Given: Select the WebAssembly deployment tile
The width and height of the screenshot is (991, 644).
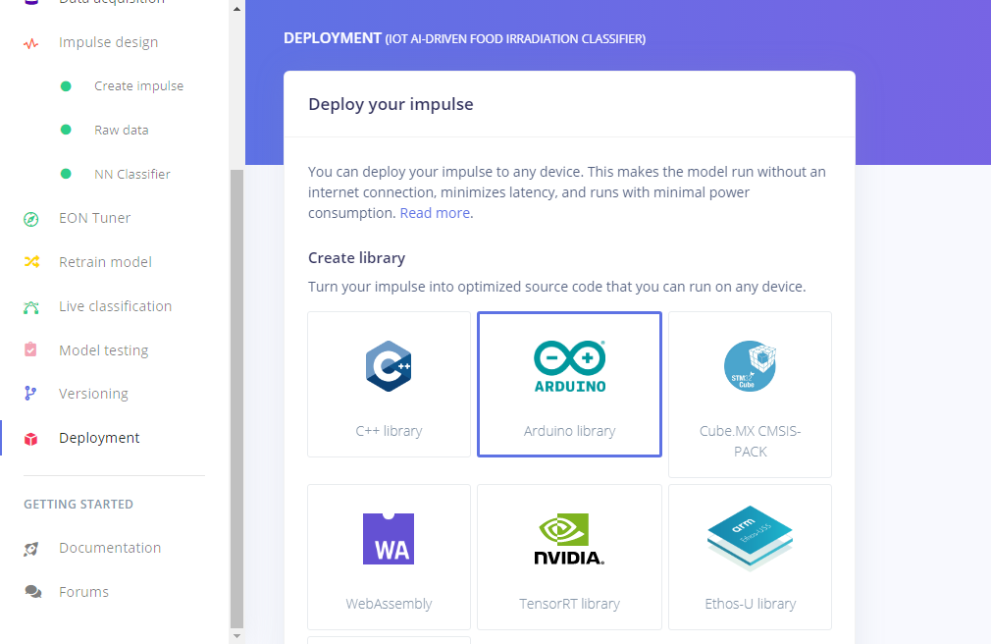Looking at the screenshot, I should tap(390, 557).
